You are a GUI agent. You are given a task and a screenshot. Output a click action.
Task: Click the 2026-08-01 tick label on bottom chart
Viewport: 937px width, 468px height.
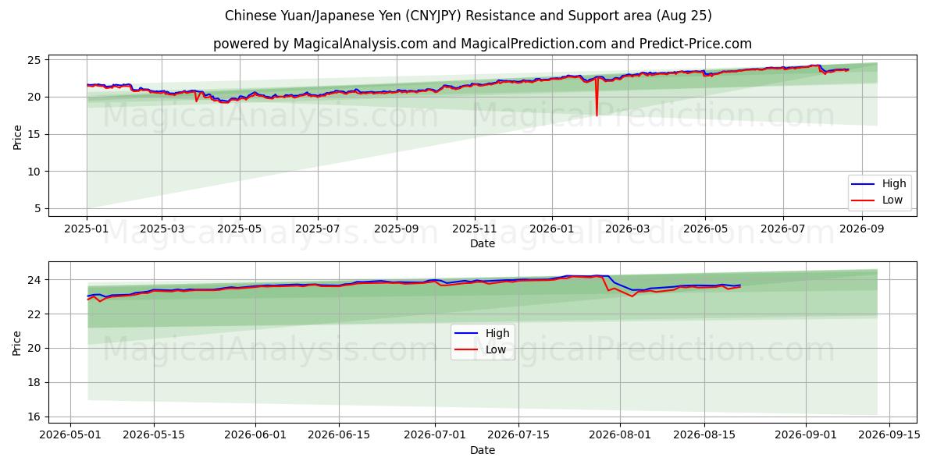point(621,437)
